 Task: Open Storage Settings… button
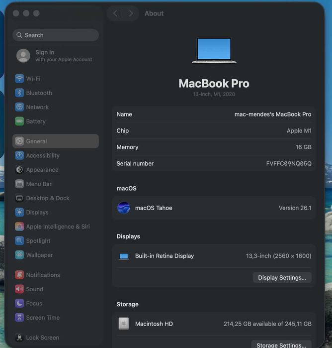tap(281, 345)
